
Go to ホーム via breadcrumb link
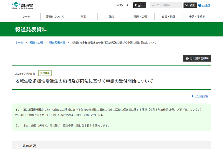(19, 42)
